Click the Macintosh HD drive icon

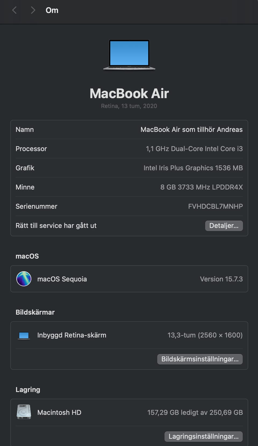tap(24, 412)
